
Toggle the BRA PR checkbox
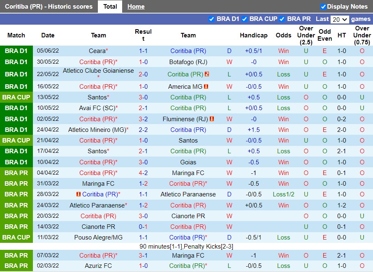coord(282,19)
